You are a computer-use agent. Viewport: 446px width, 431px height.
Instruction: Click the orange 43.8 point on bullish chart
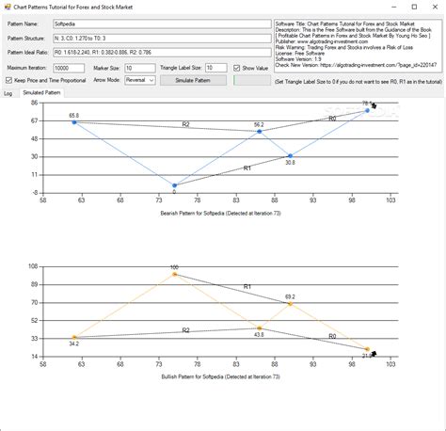(x=260, y=328)
